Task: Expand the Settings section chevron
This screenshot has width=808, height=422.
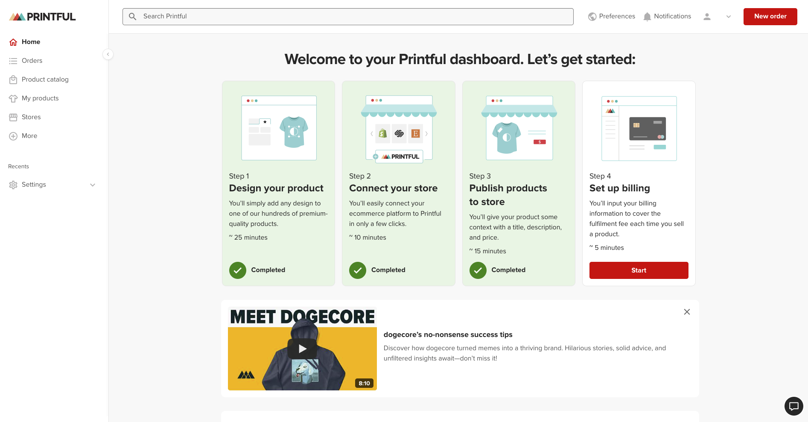Action: coord(93,185)
